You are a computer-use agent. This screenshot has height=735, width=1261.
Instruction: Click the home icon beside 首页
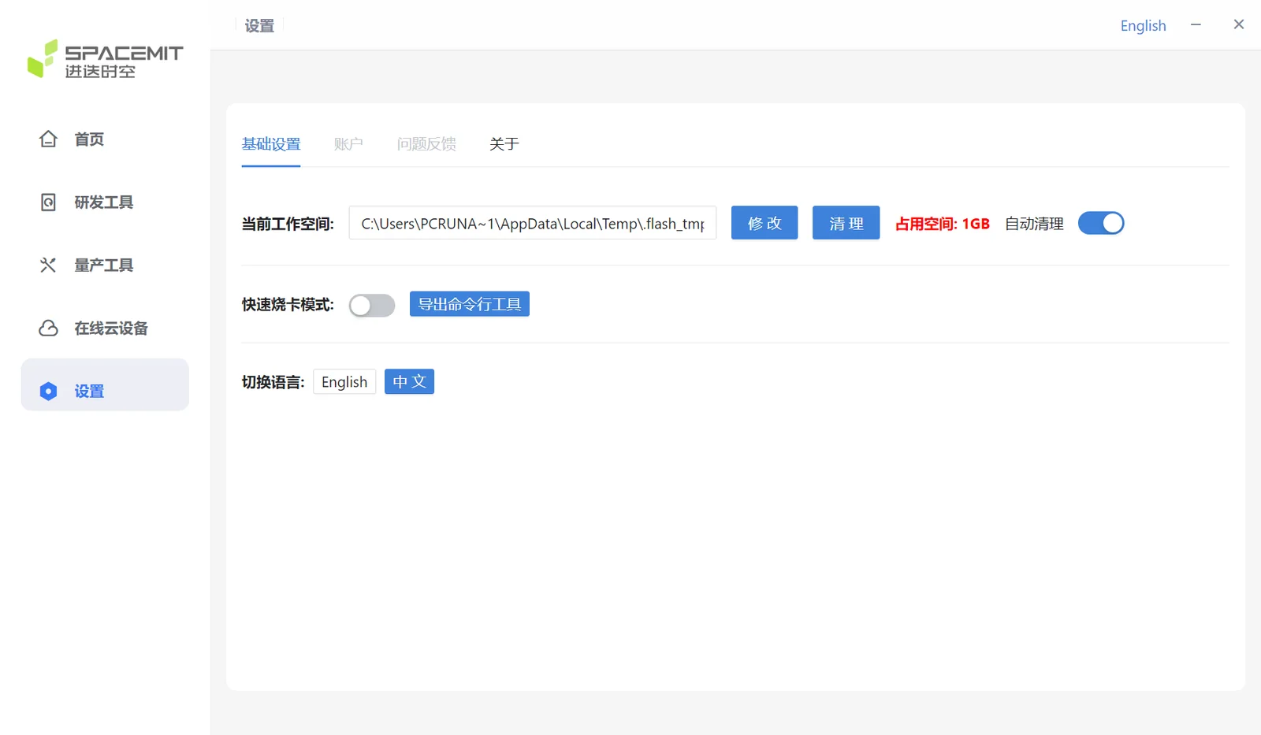[48, 139]
